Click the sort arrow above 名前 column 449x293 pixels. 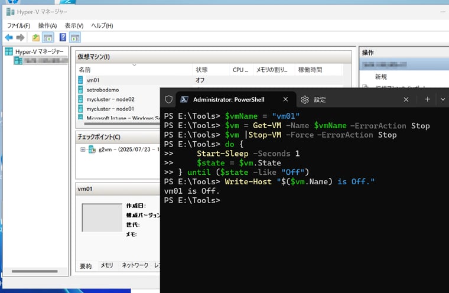(134, 65)
